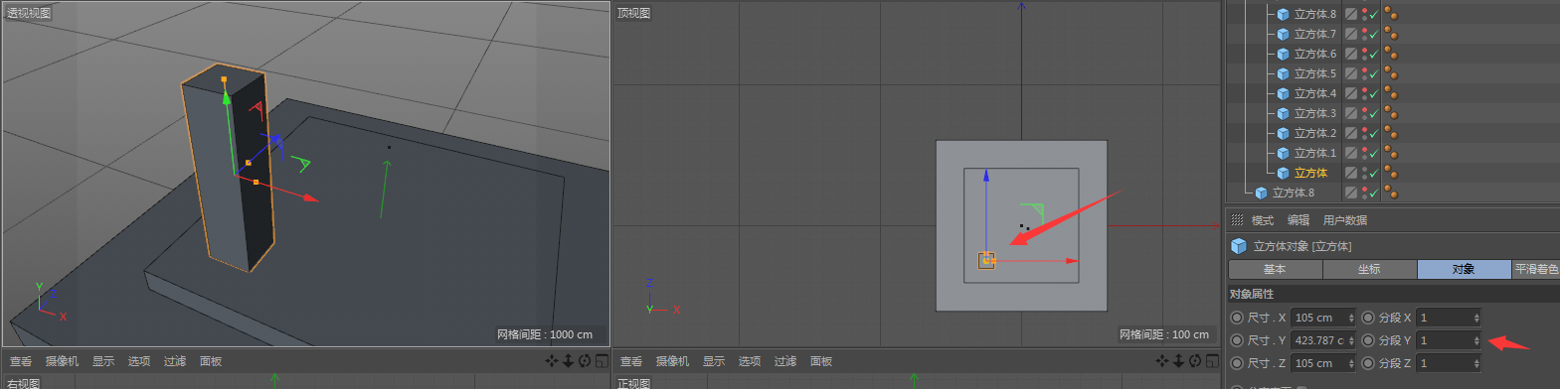This screenshot has height=389, width=1560.
Task: Open 摄像机 menu of right view
Action: pyautogui.click(x=62, y=361)
